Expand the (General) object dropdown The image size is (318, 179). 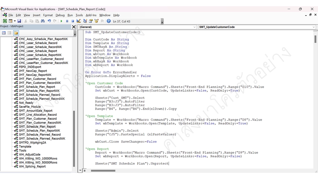coord(194,27)
